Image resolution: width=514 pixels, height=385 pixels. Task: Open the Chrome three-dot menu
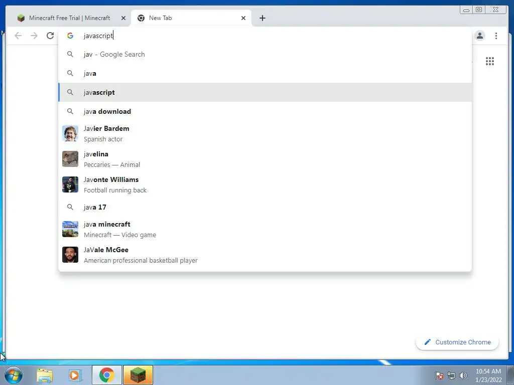click(x=496, y=36)
